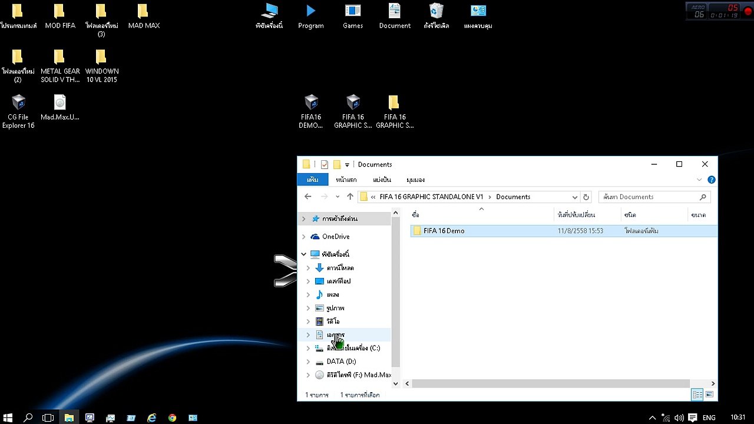Open the Games desktop icon
The width and height of the screenshot is (754, 424).
[x=353, y=16]
